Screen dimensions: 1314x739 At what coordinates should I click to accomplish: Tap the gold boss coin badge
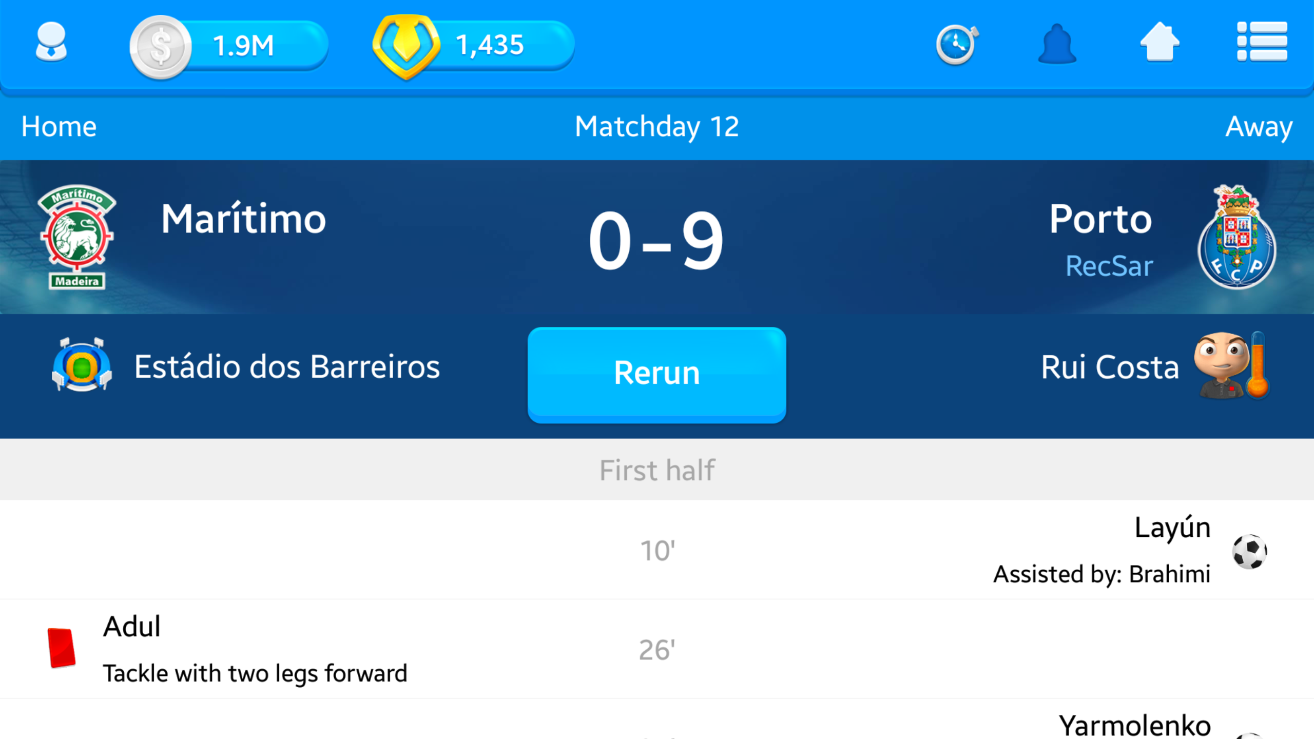click(x=406, y=46)
